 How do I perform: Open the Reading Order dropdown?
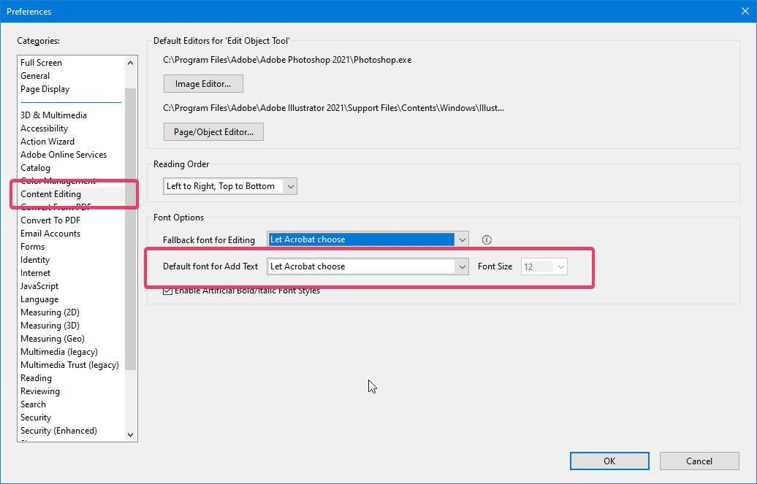coord(229,186)
